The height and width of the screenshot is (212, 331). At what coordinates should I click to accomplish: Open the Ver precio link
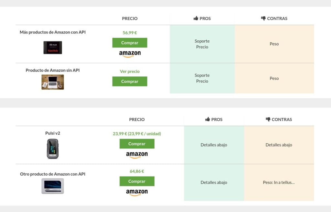(130, 71)
